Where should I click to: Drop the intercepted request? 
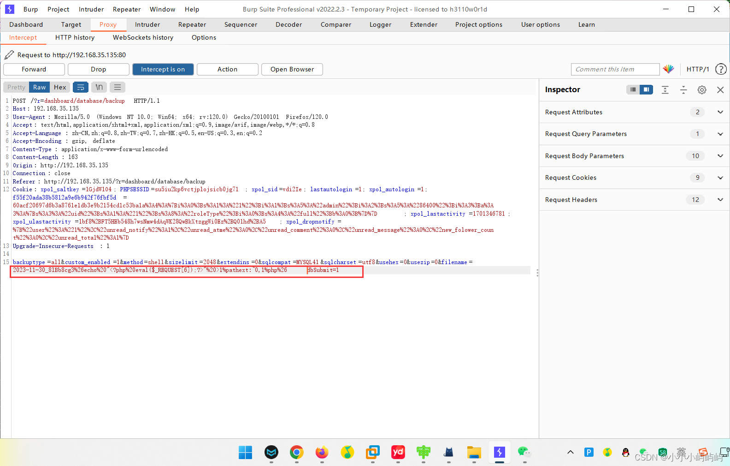point(99,69)
